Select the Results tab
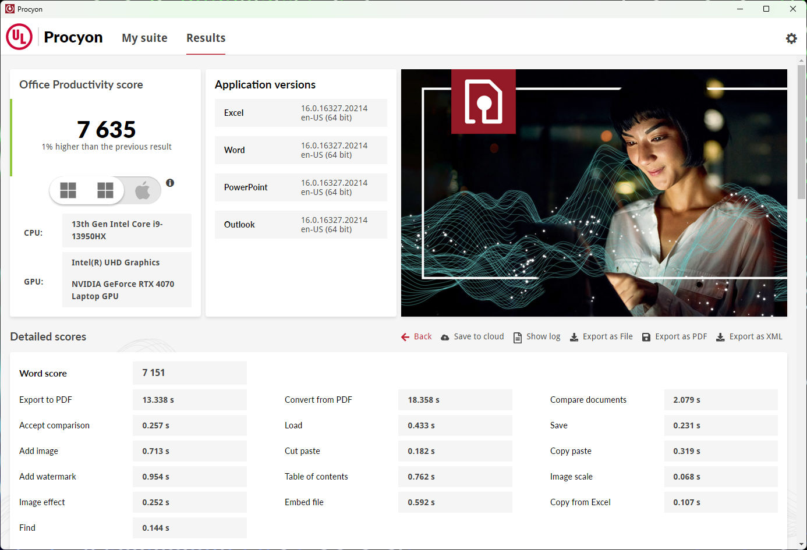807x550 pixels. tap(206, 38)
